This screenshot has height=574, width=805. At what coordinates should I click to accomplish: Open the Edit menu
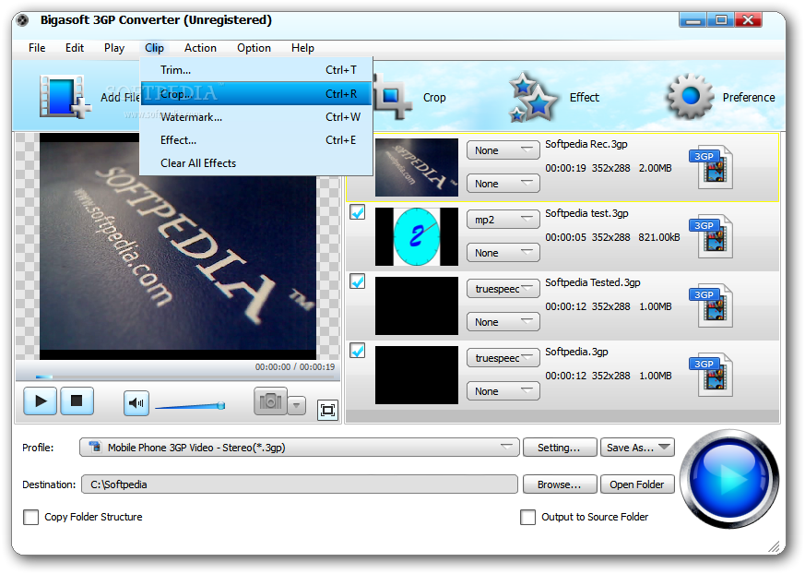(75, 48)
